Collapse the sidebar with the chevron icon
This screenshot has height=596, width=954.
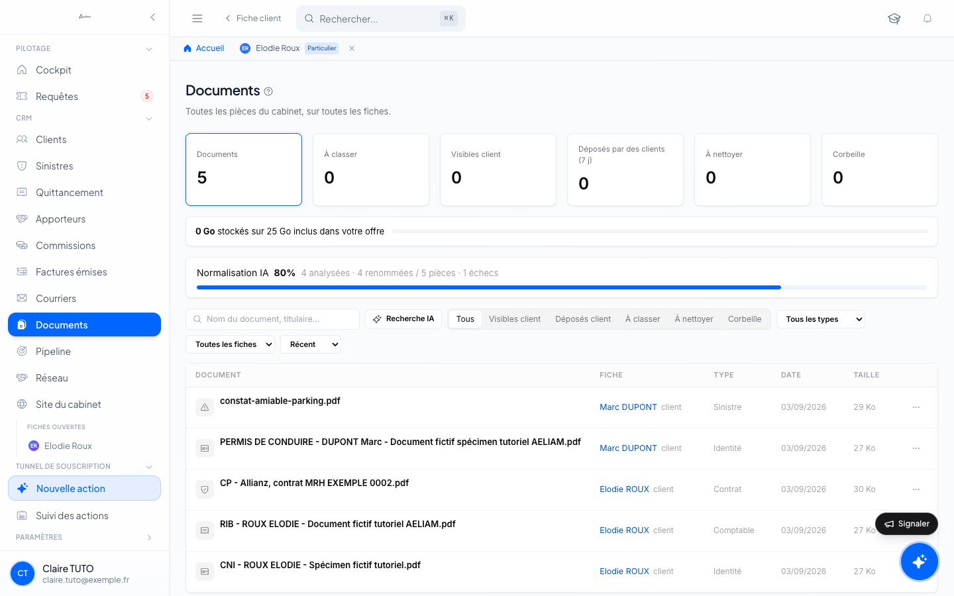153,17
